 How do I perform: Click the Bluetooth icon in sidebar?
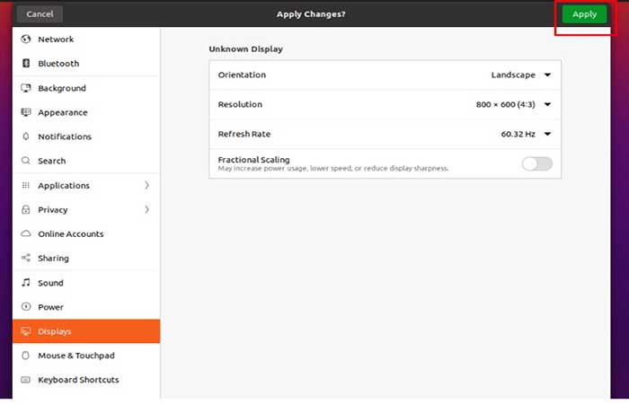click(x=26, y=63)
